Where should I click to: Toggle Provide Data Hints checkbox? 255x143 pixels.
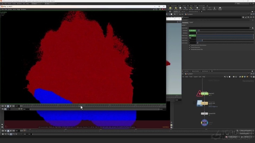pyautogui.click(x=190, y=47)
